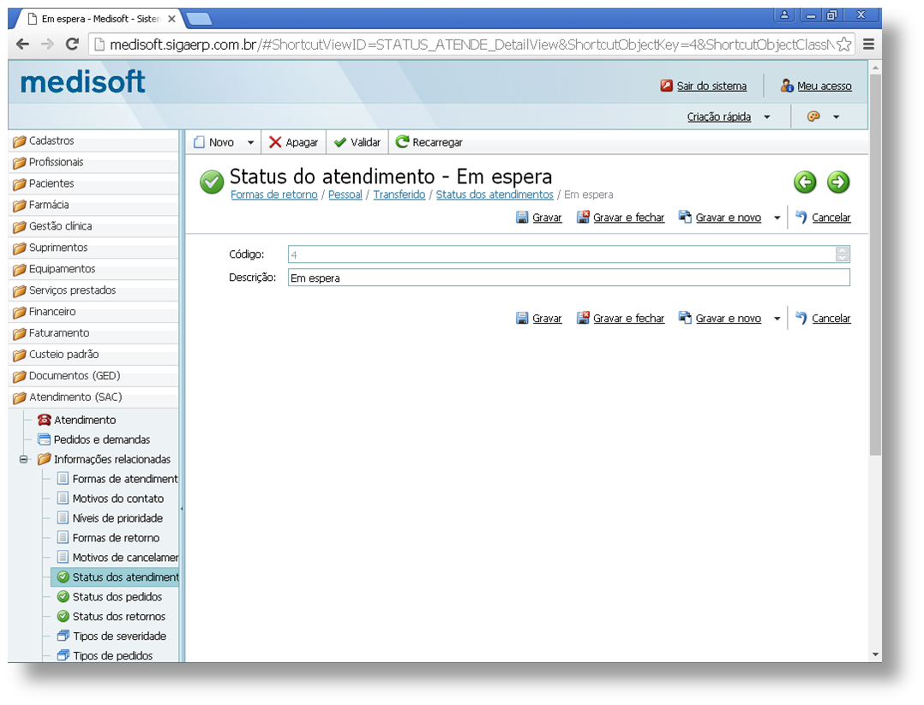Click the Sair do sistema exit icon
Viewport: 924px width, 705px height.
[x=665, y=85]
